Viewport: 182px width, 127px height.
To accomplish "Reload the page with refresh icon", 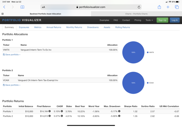I will point(139,7).
